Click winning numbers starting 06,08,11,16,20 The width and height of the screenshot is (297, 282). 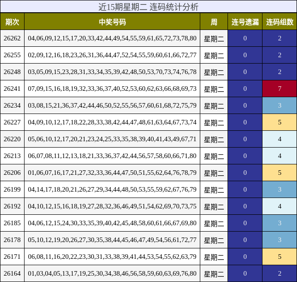pyautogui.click(x=112, y=257)
